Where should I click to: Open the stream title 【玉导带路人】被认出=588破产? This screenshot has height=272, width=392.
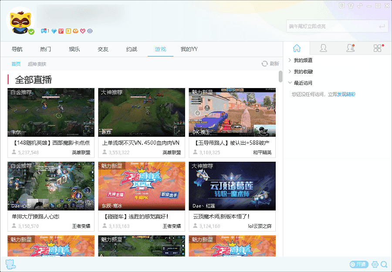coord(232,143)
